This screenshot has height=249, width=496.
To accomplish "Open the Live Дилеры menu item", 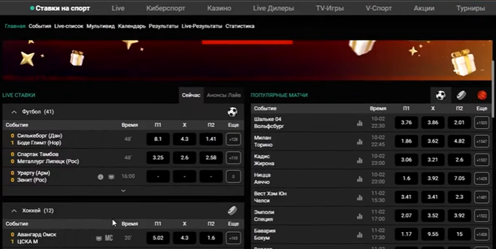I will click(273, 8).
